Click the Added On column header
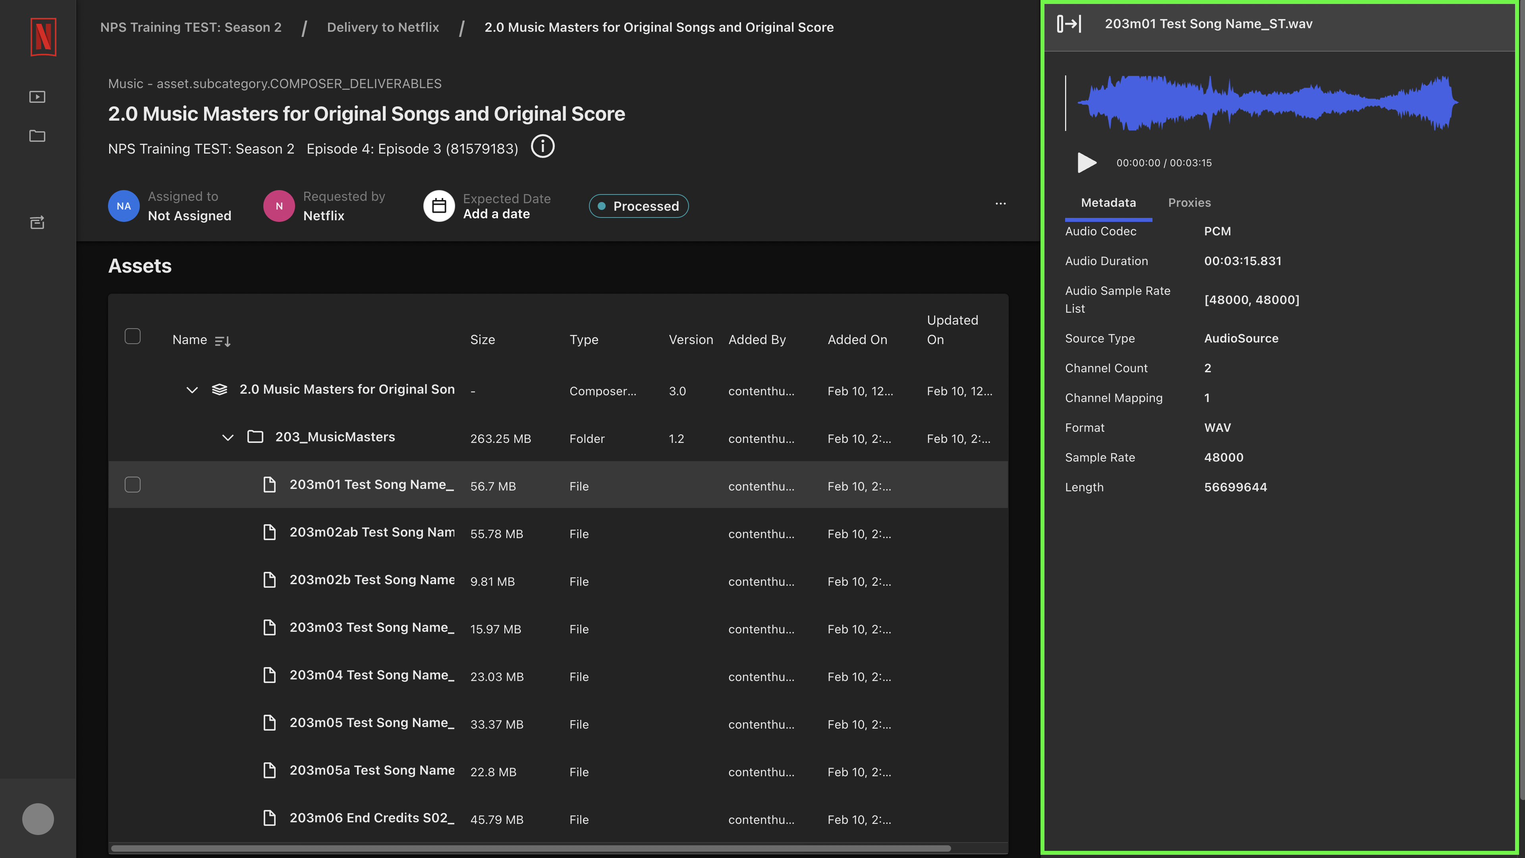Screen dimensions: 1525x858 point(857,340)
